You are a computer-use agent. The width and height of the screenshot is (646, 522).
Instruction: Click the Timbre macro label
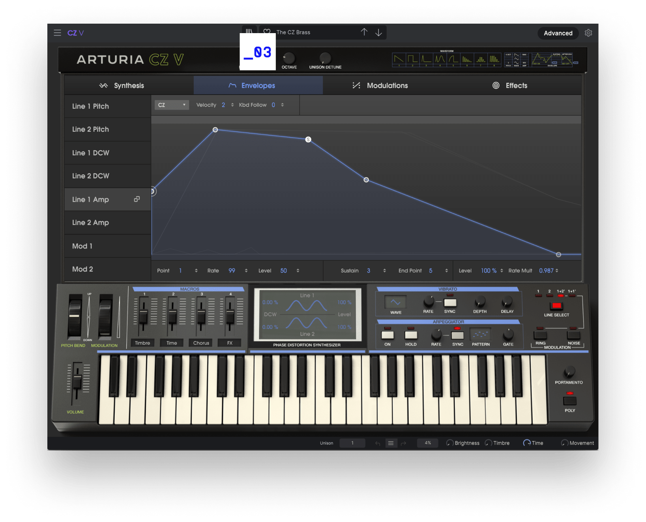click(142, 343)
